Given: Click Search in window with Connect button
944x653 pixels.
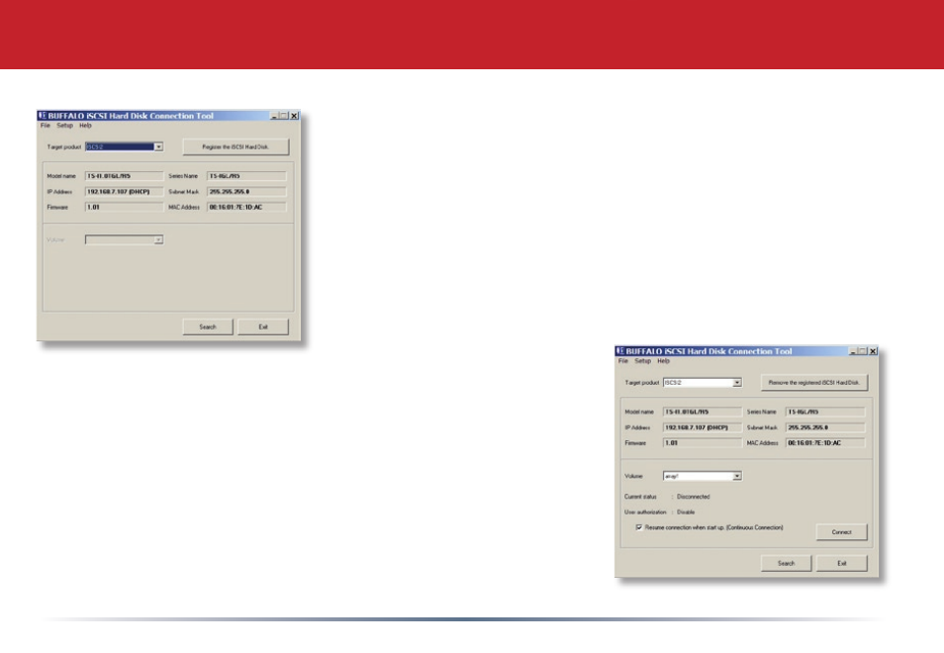Looking at the screenshot, I should coord(786,563).
